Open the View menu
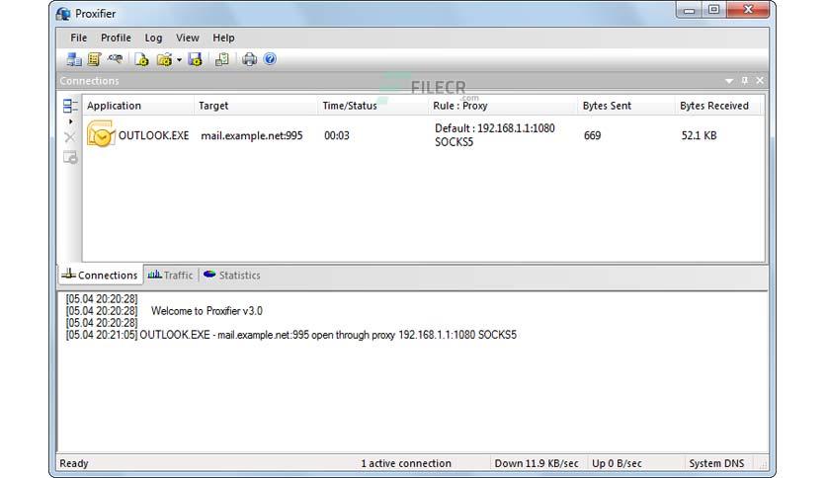Screen dimensions: 826x478 click(188, 38)
